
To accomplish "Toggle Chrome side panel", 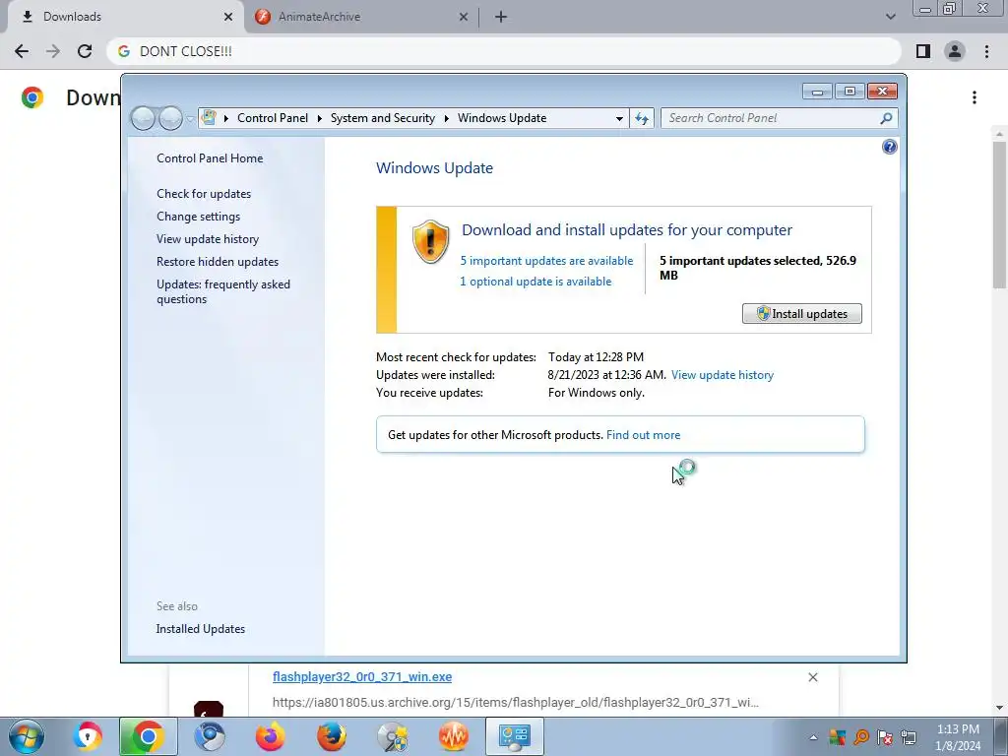I will pyautogui.click(x=923, y=51).
